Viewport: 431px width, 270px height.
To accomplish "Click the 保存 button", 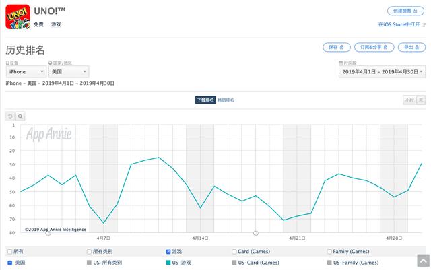I will 336,47.
